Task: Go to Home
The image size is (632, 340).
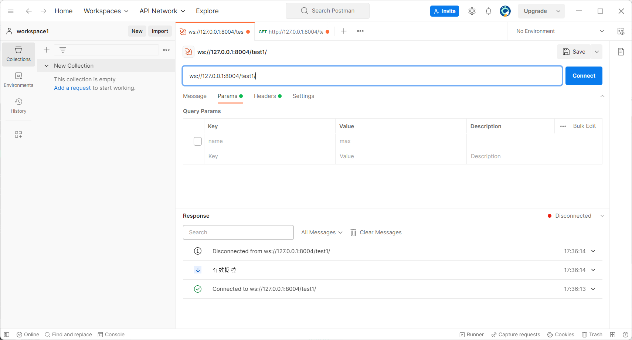Action: (64, 11)
